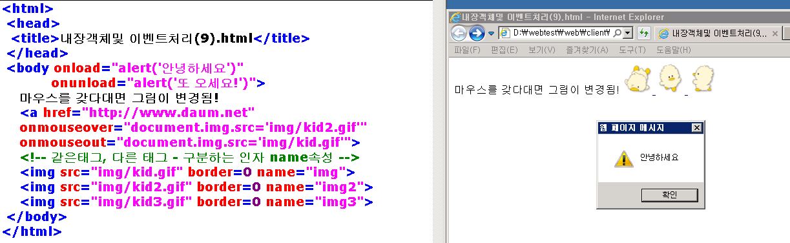The height and width of the screenshot is (243, 790).
Task: Open the 보기(V) menu
Action: point(541,50)
